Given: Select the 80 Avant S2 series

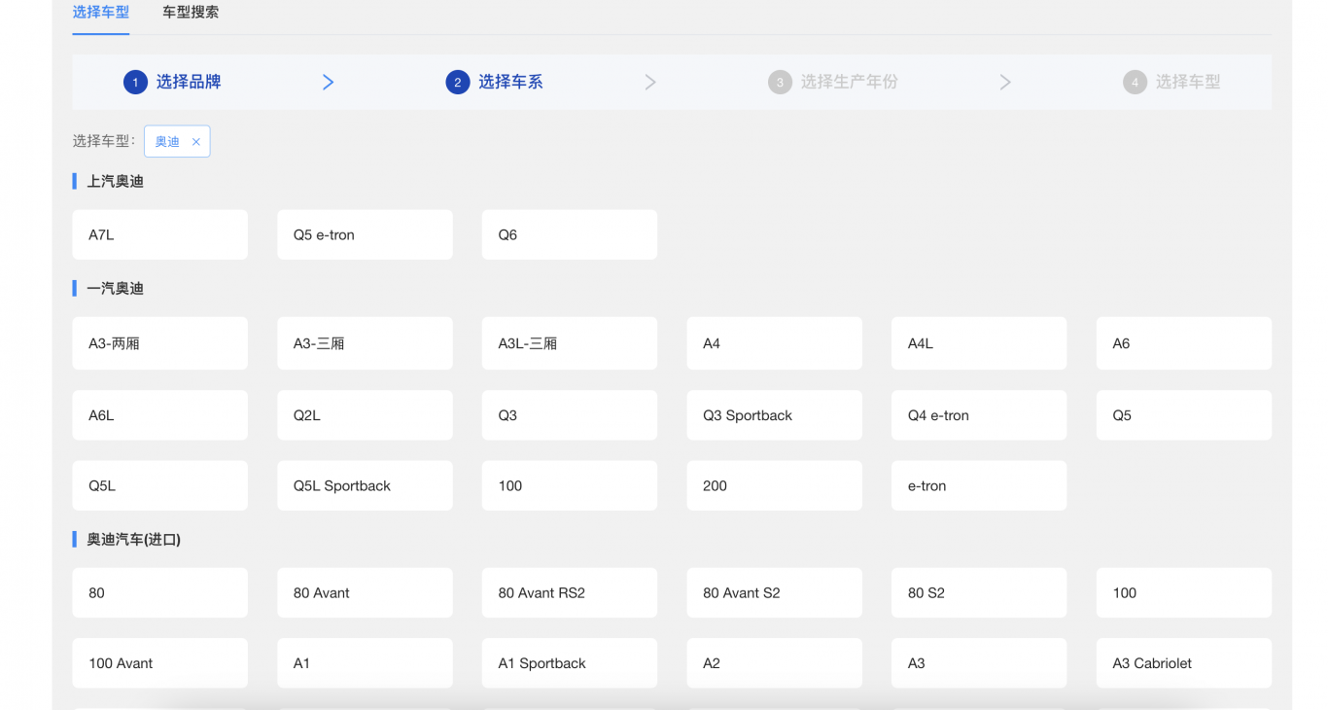Looking at the screenshot, I should click(x=775, y=592).
